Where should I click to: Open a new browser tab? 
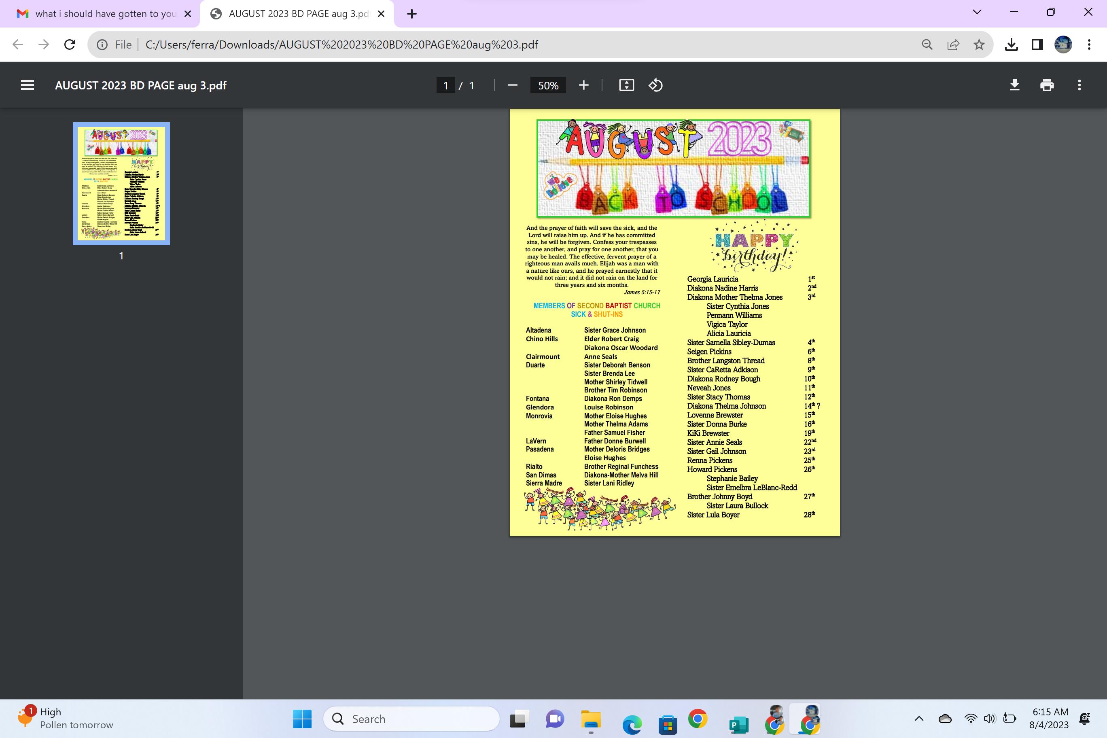[412, 14]
